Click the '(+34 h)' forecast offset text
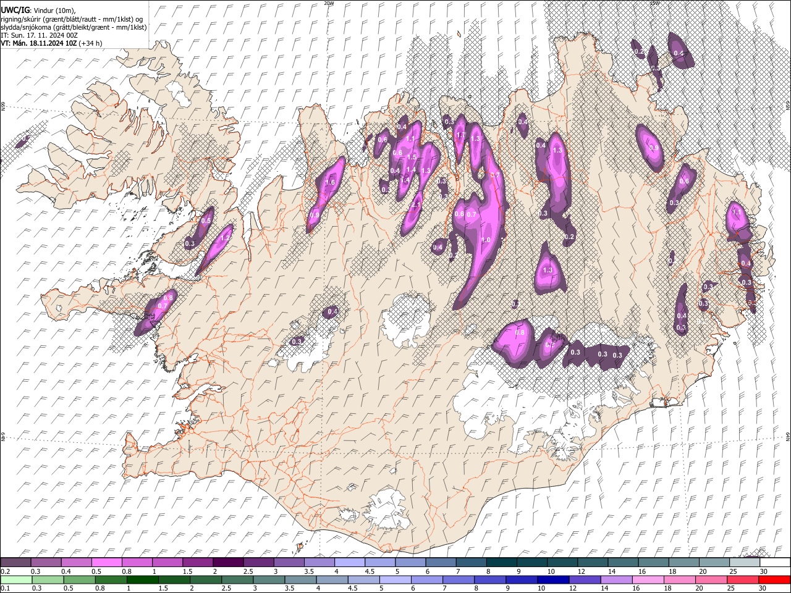The width and height of the screenshot is (791, 593). (x=90, y=43)
